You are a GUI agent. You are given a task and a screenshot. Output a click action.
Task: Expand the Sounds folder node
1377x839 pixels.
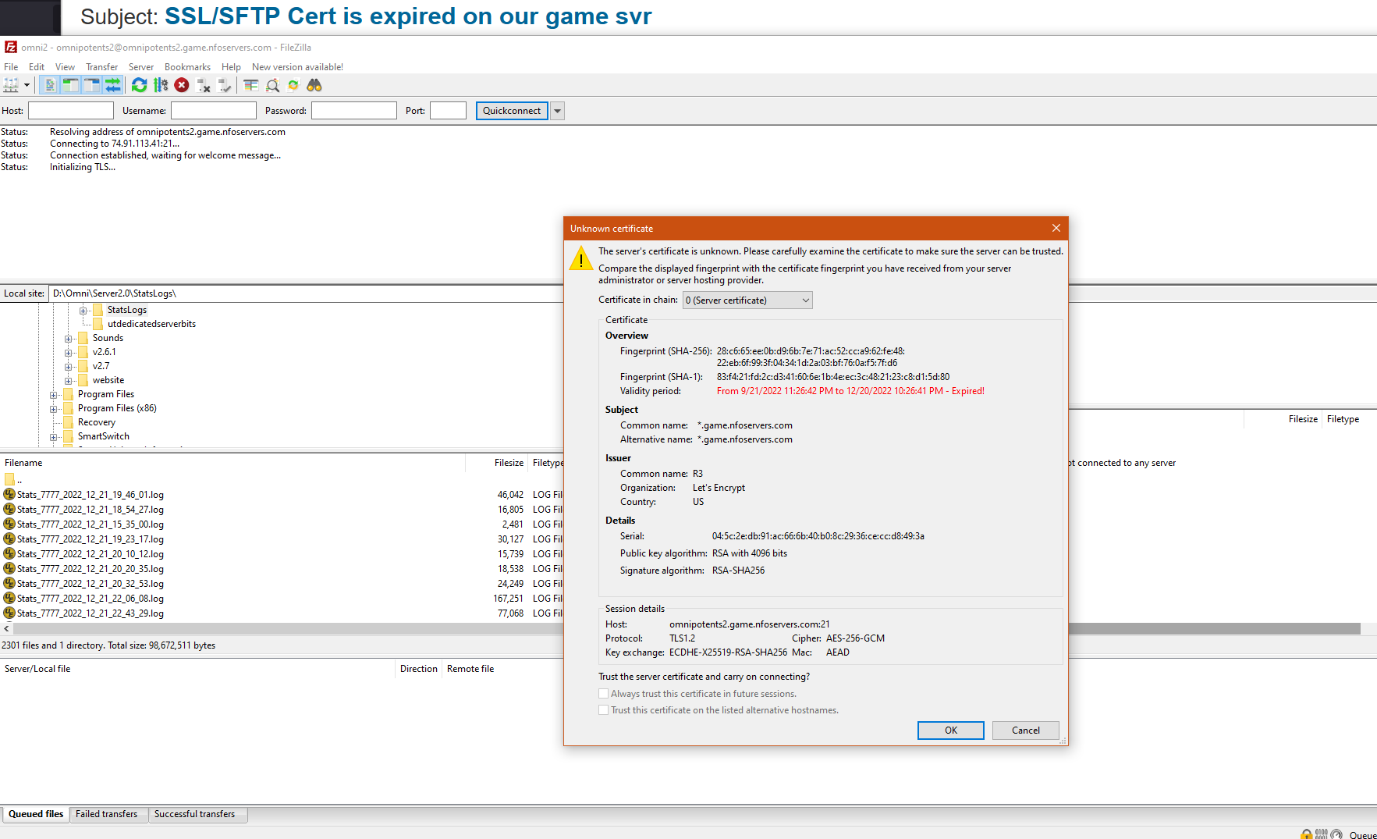[68, 339]
